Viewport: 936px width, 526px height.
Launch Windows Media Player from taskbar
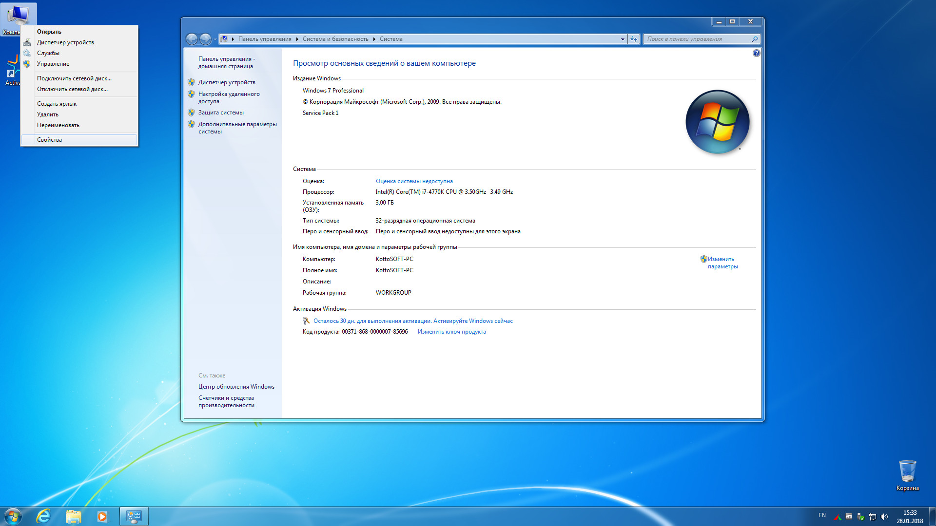[102, 516]
